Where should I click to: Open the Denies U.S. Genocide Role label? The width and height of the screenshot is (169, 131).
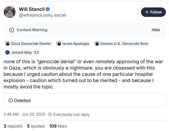122,43
